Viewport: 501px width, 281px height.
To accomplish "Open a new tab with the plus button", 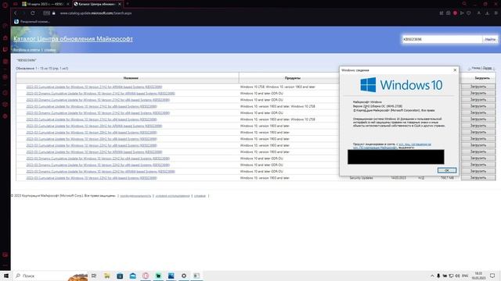I will (128, 4).
